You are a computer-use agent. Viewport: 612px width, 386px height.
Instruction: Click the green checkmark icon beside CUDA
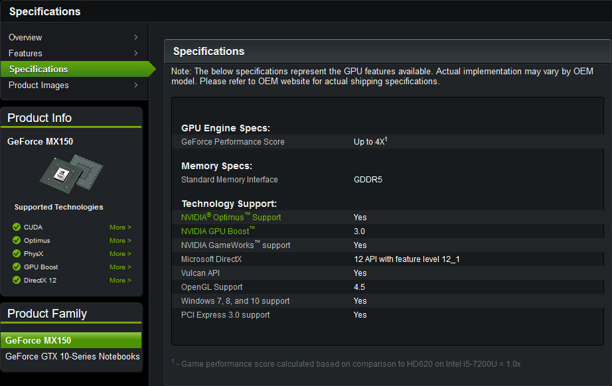point(17,227)
